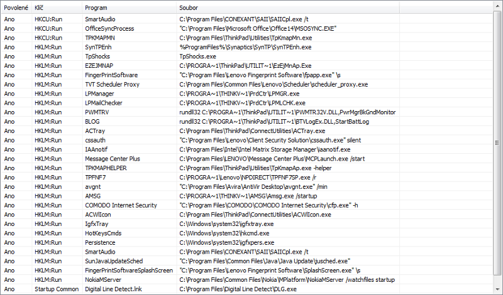Click the fpapp.exe file path

pyautogui.click(x=260, y=75)
